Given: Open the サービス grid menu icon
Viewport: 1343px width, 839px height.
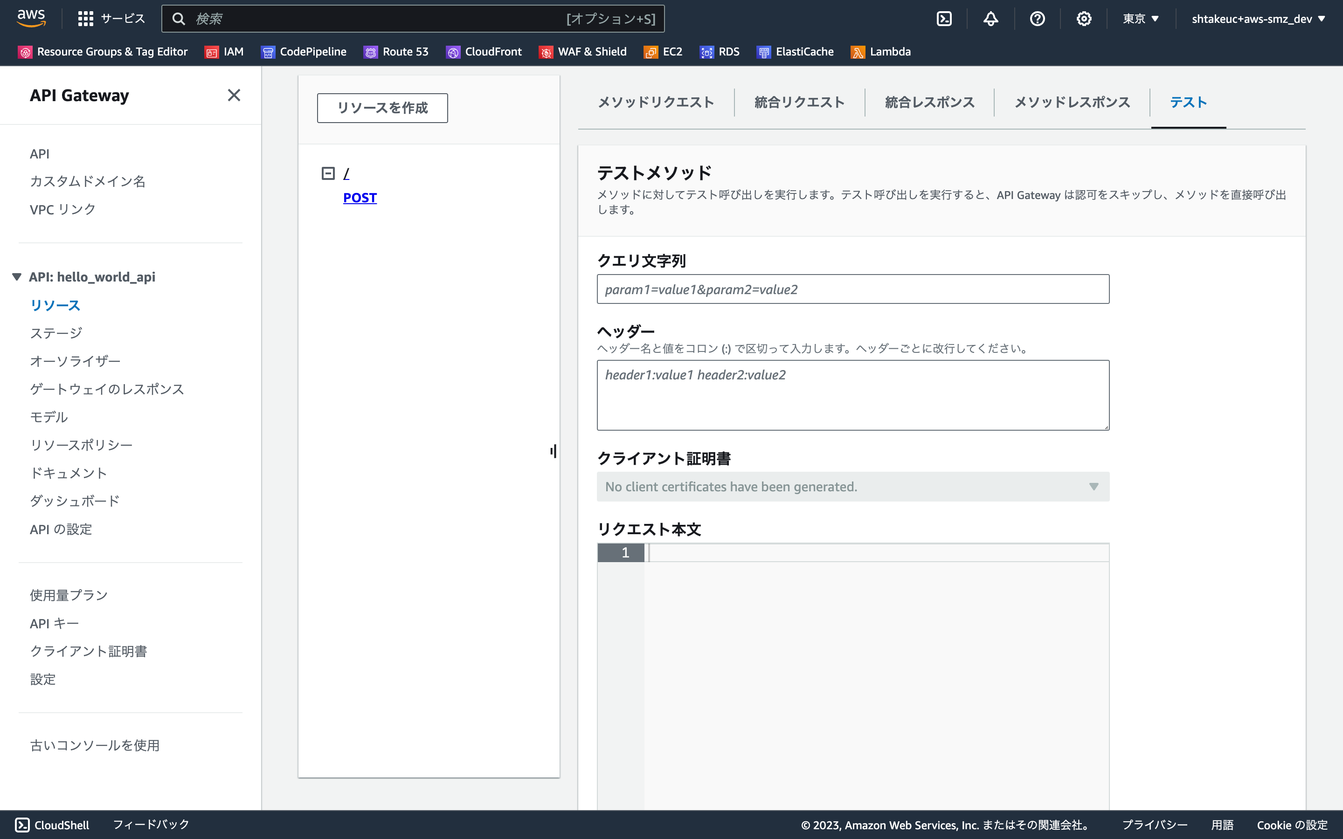Looking at the screenshot, I should tap(85, 19).
